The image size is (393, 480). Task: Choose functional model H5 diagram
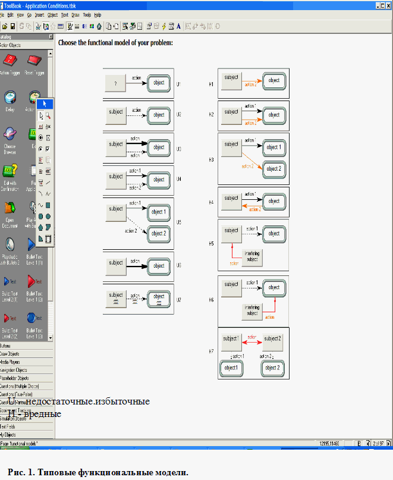click(253, 245)
